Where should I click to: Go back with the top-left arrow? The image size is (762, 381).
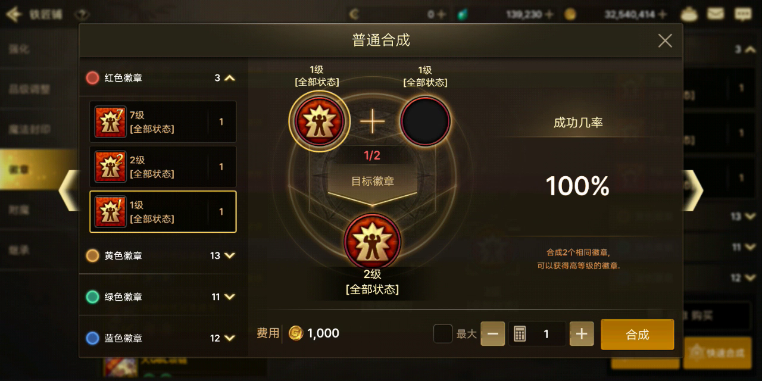14,14
